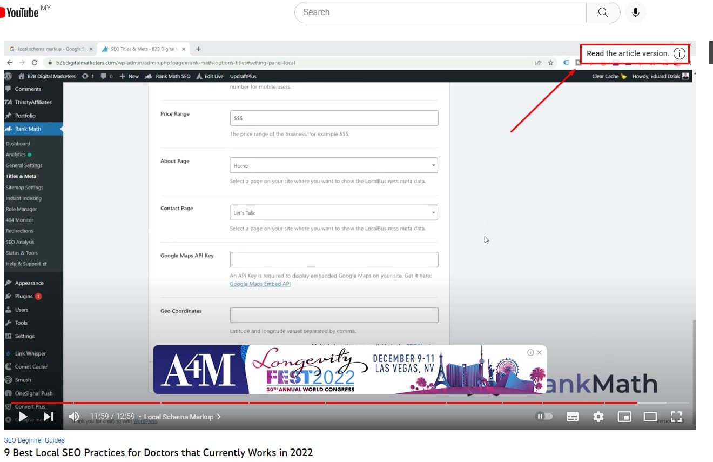Enter full screen mode

[676, 417]
